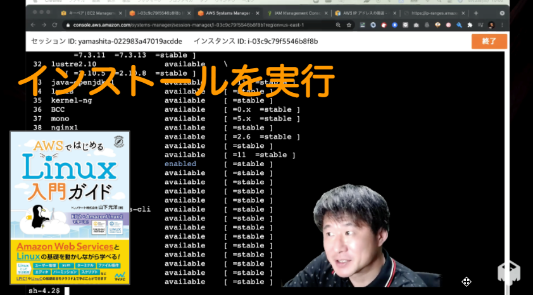Open the Chrome extensions puzzle icon

470,25
